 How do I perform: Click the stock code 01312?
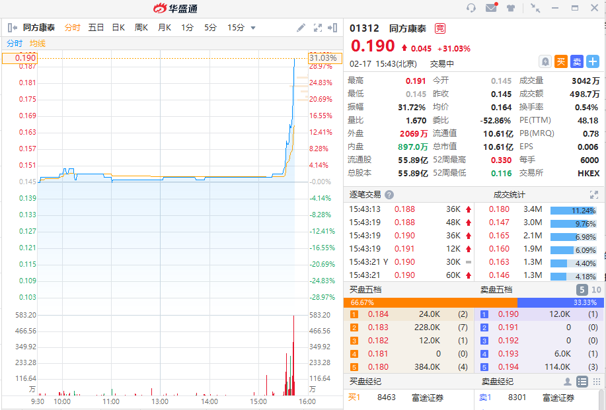click(364, 28)
